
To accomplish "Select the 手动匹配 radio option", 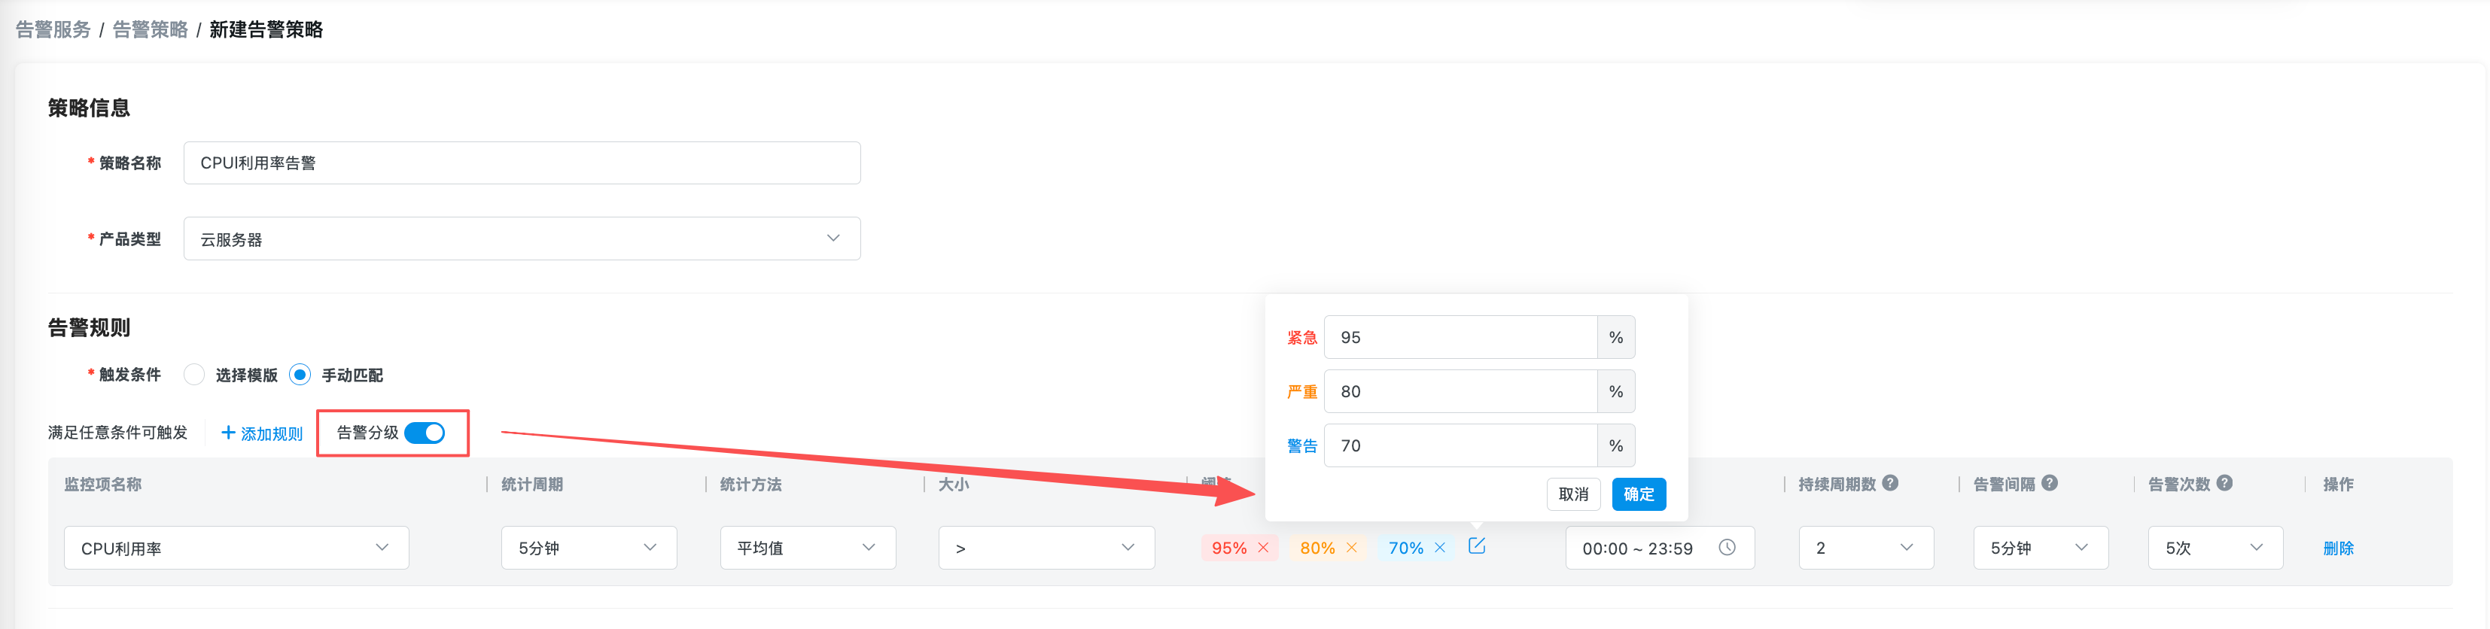I will pyautogui.click(x=300, y=375).
